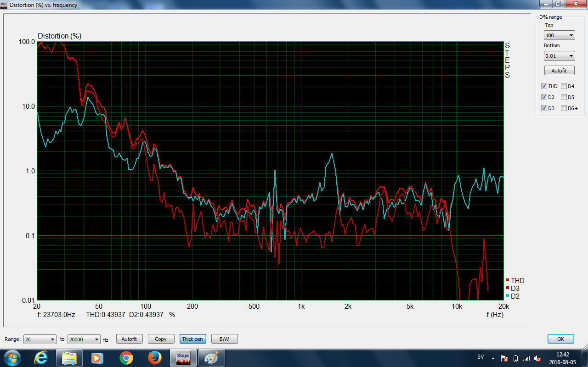Click the D% range group label
This screenshot has height=367, width=588.
click(x=550, y=17)
